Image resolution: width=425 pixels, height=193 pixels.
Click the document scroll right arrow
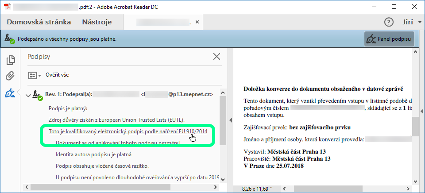tap(409, 189)
